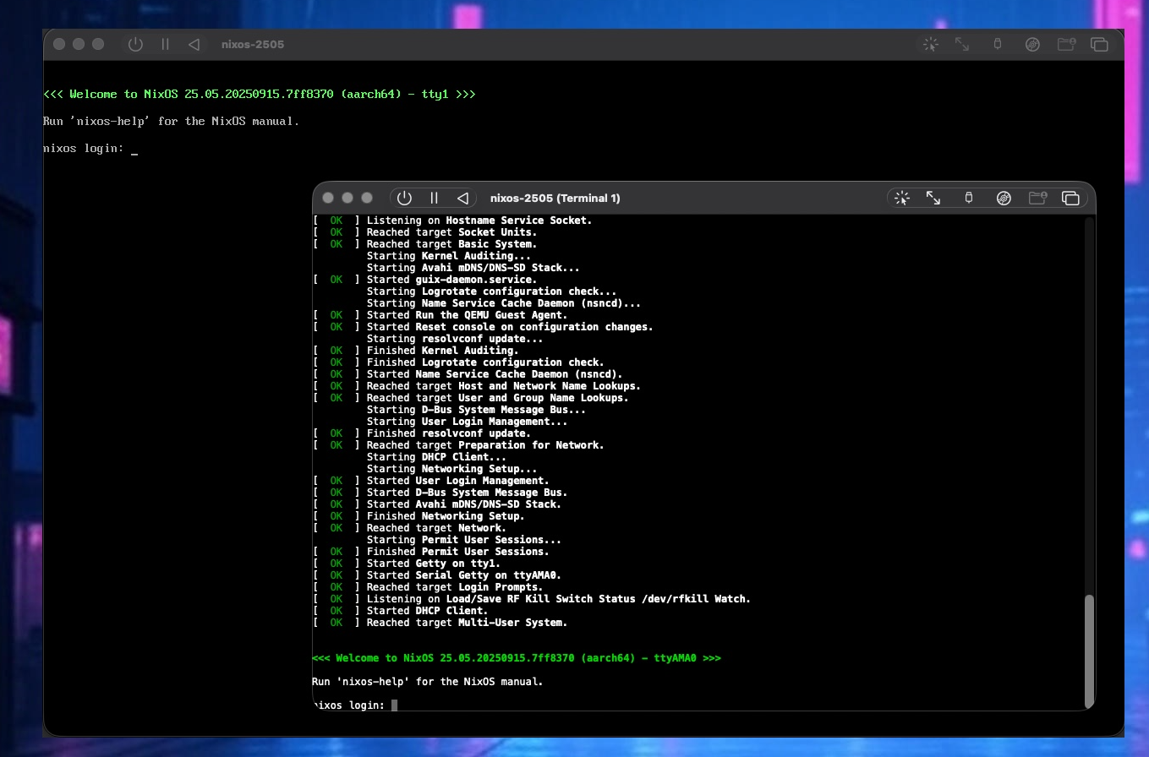Pause the main nixos-2505 virtual machine
The image size is (1149, 757).
point(166,44)
